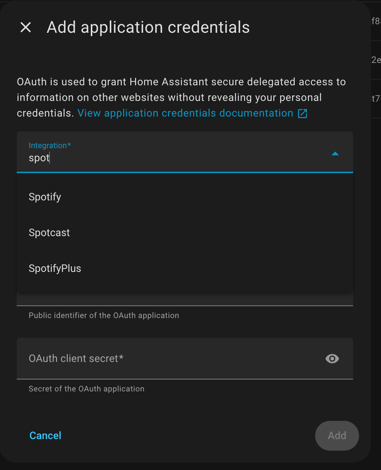
Task: Click the Add button
Action: pos(337,435)
